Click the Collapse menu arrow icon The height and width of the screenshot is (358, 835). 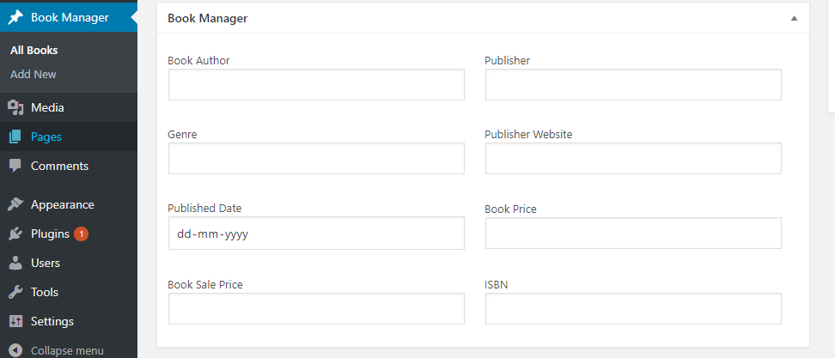click(x=16, y=350)
